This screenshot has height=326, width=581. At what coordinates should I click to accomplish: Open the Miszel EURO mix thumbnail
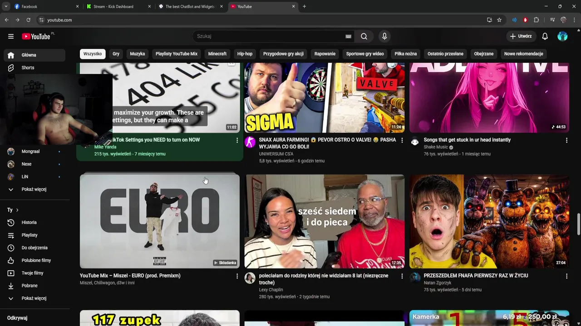click(160, 221)
